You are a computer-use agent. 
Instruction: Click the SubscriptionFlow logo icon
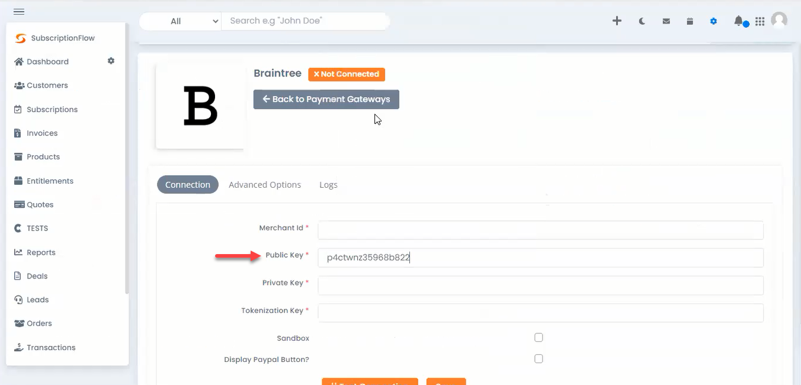[21, 38]
